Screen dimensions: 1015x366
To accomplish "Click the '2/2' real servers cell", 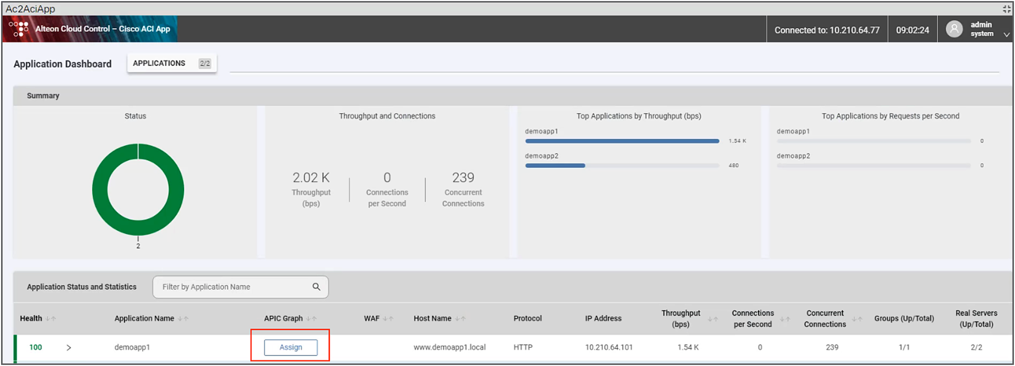I will tap(976, 347).
